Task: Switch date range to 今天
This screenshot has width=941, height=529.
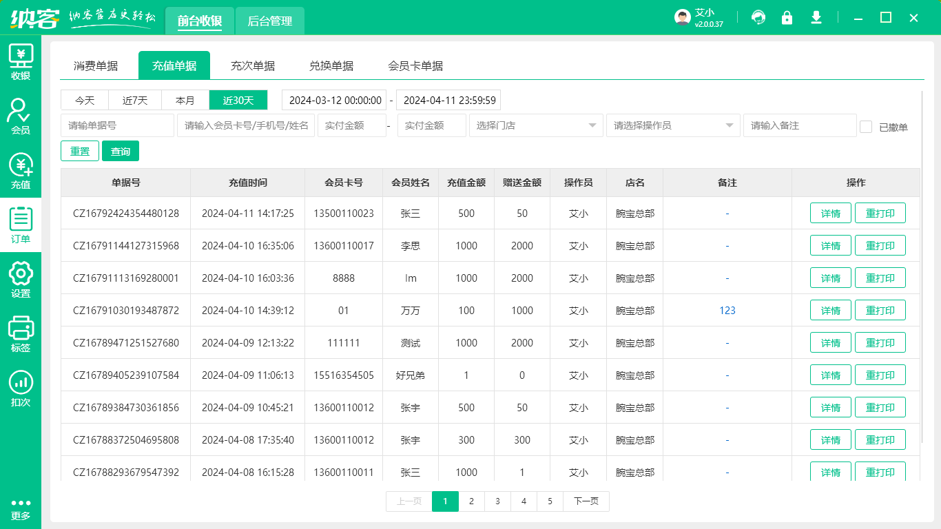Action: pos(84,100)
